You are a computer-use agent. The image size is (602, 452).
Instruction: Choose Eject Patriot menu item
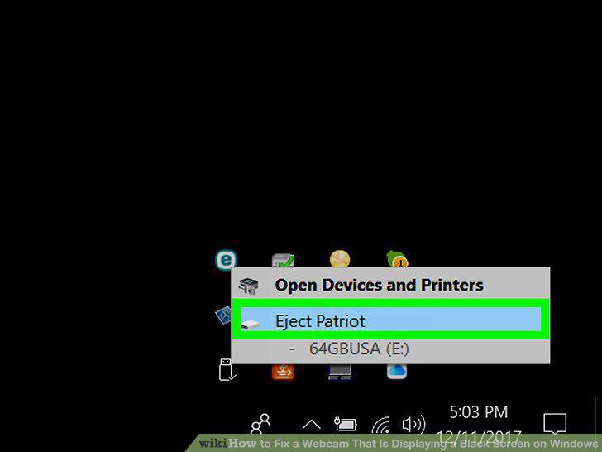click(x=390, y=320)
